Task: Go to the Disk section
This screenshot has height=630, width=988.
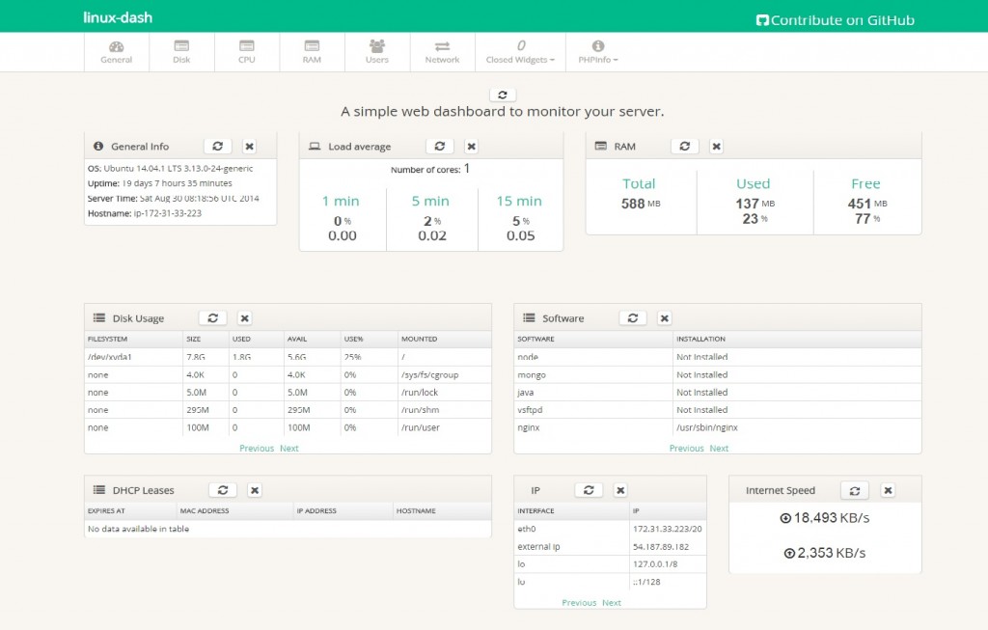Action: pos(181,52)
